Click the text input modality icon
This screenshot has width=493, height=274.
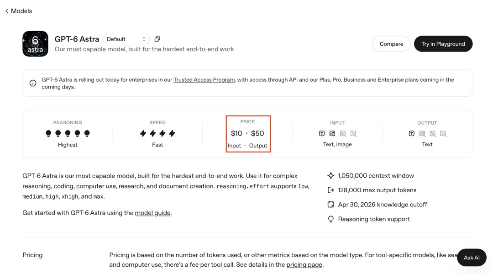(322, 133)
